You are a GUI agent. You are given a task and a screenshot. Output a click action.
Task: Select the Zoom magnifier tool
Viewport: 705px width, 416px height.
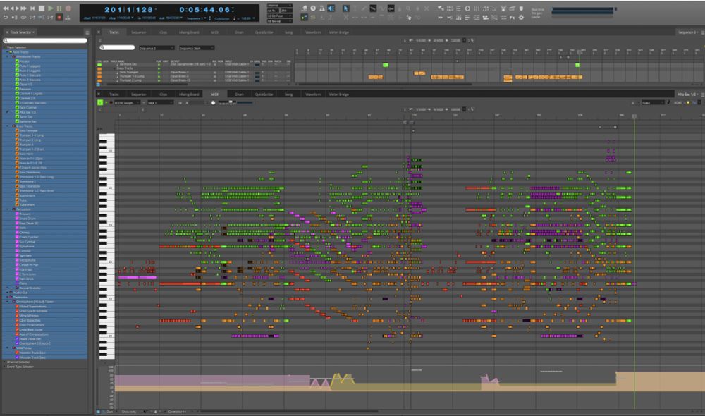point(408,8)
